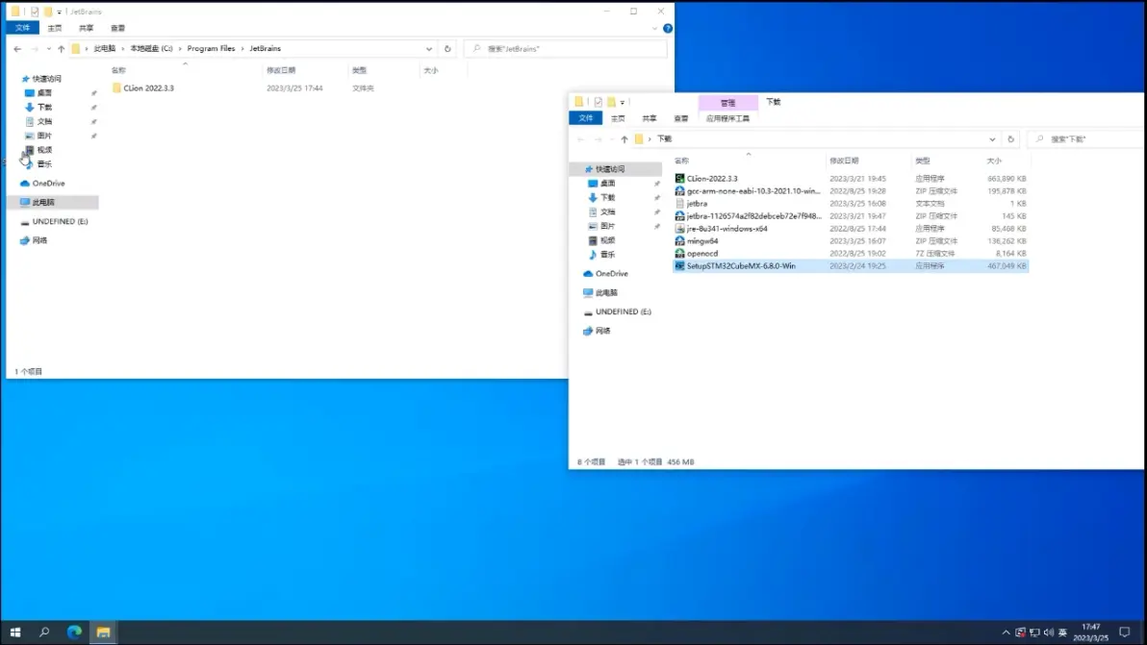
Task: Click the network icon in system tray
Action: (x=1034, y=633)
